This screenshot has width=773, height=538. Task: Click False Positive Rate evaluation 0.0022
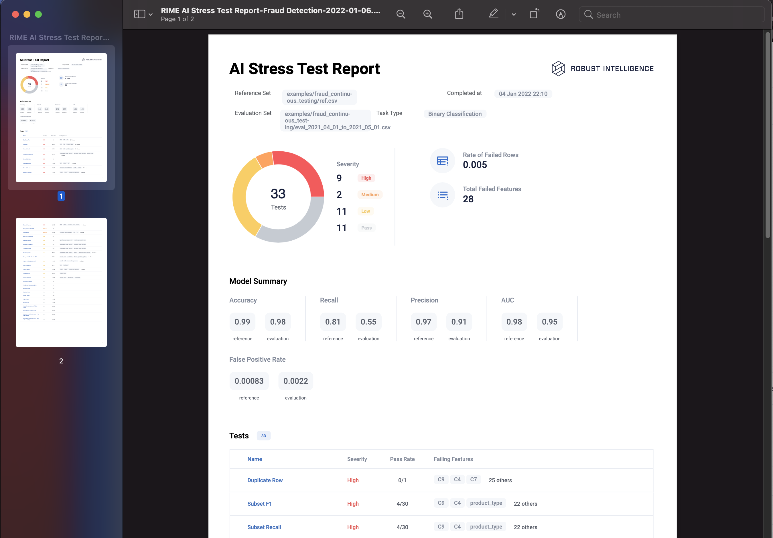(x=295, y=381)
